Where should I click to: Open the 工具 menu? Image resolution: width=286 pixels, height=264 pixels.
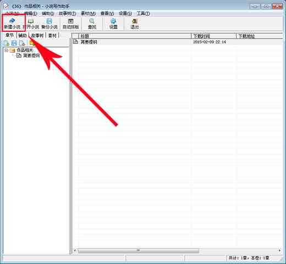tap(143, 13)
